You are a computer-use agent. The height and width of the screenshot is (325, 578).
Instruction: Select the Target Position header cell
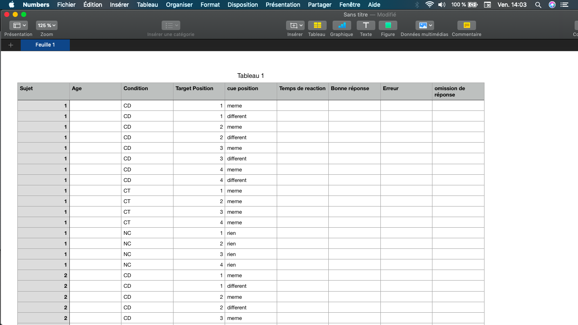[x=199, y=91]
